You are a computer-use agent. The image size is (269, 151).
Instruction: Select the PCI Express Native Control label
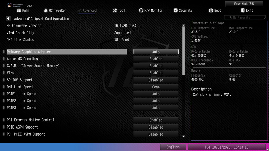click(30, 120)
